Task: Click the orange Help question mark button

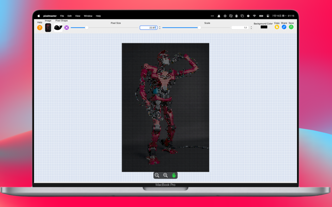Action: click(40, 27)
